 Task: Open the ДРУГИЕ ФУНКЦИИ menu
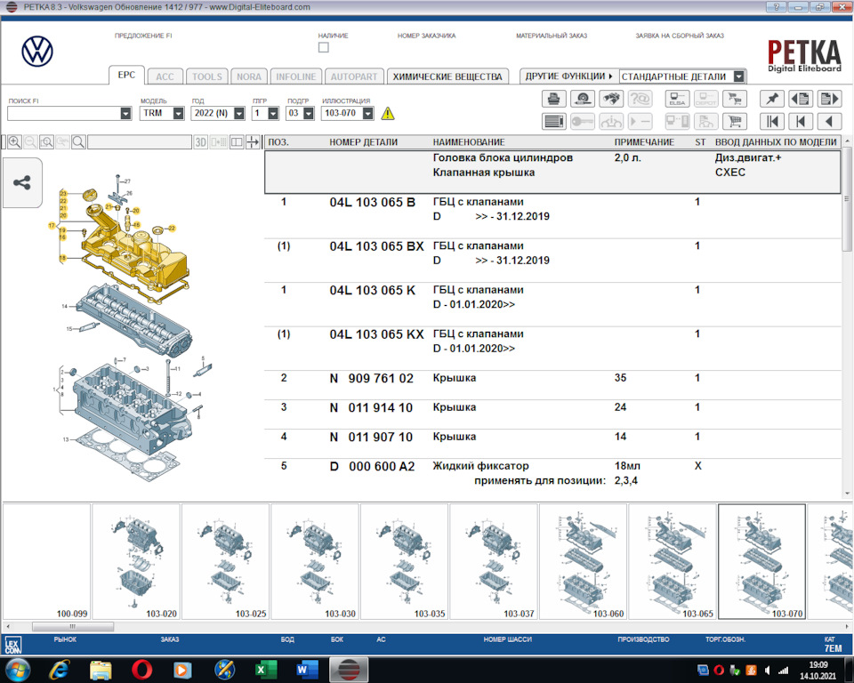click(568, 76)
